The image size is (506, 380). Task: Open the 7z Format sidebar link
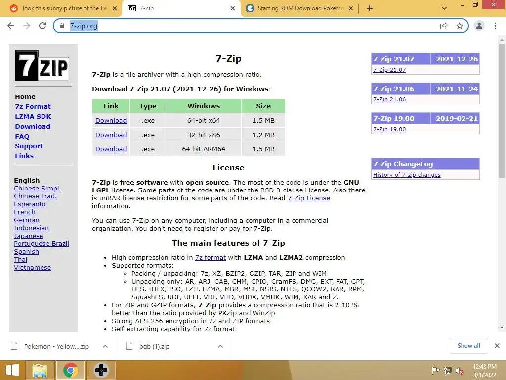[33, 107]
